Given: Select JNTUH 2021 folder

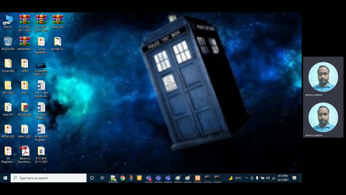Looking at the screenshot, I should point(8,131).
